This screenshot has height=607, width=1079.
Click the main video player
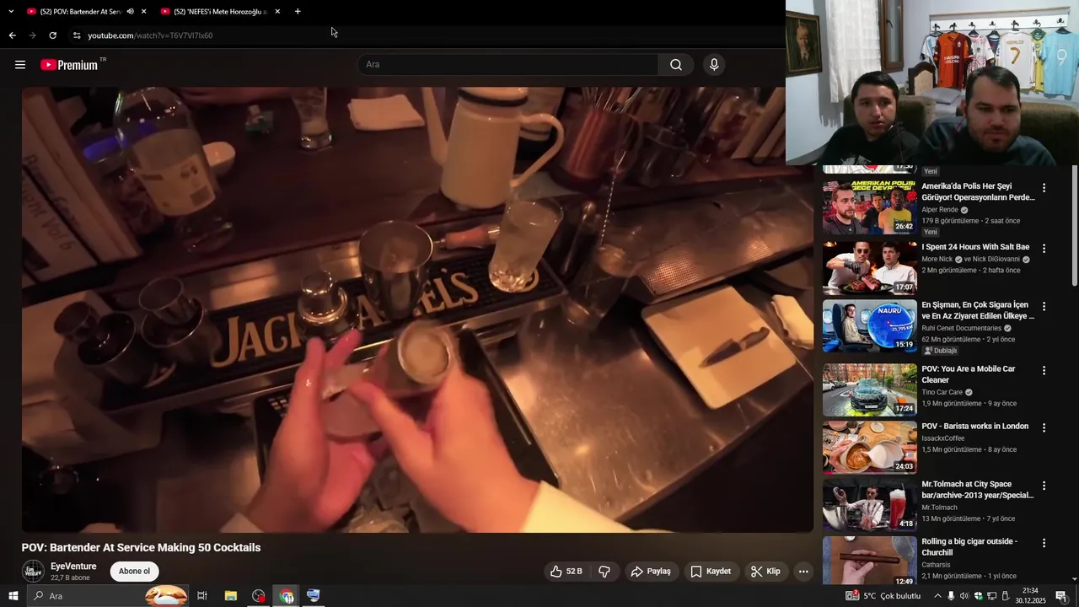tap(417, 309)
